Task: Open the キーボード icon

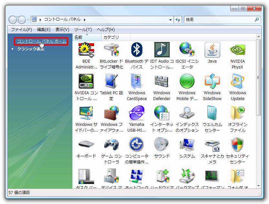Action: tap(86, 145)
